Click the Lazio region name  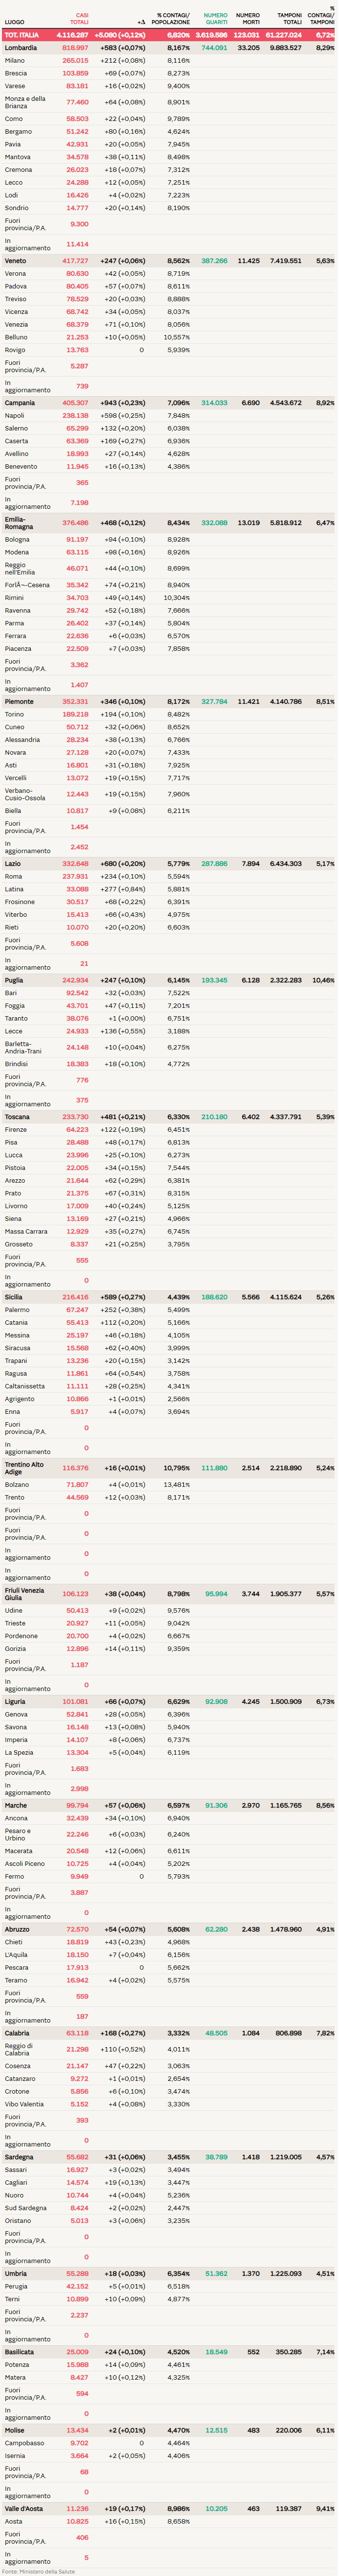click(12, 864)
